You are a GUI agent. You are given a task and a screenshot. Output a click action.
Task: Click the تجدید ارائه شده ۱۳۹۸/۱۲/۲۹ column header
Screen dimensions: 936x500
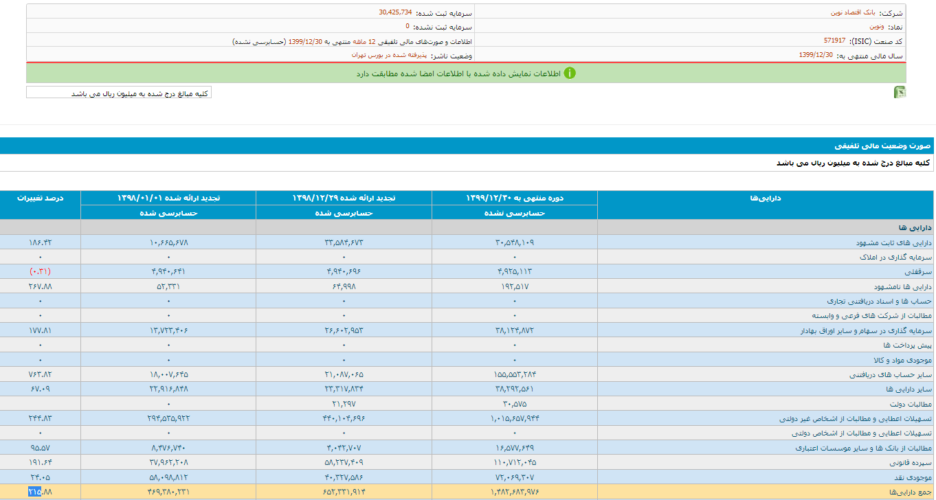pos(344,198)
